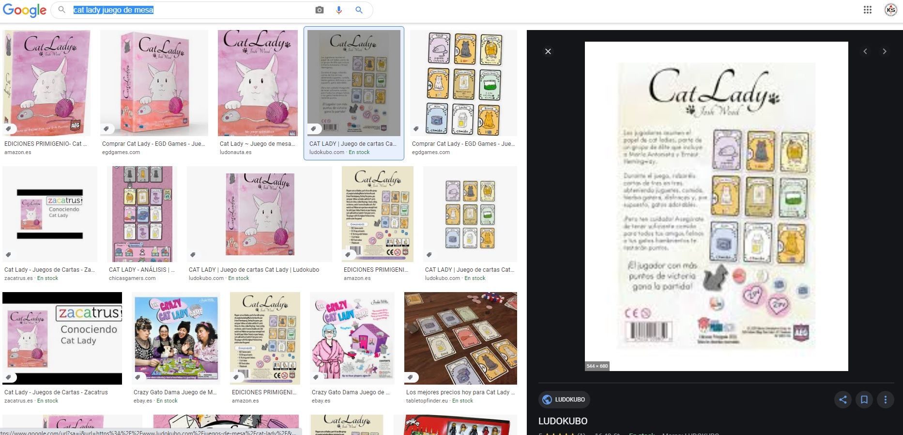The height and width of the screenshot is (435, 903).
Task: Click product tag icon on tabletopfinder thumbnail
Action: tap(411, 377)
